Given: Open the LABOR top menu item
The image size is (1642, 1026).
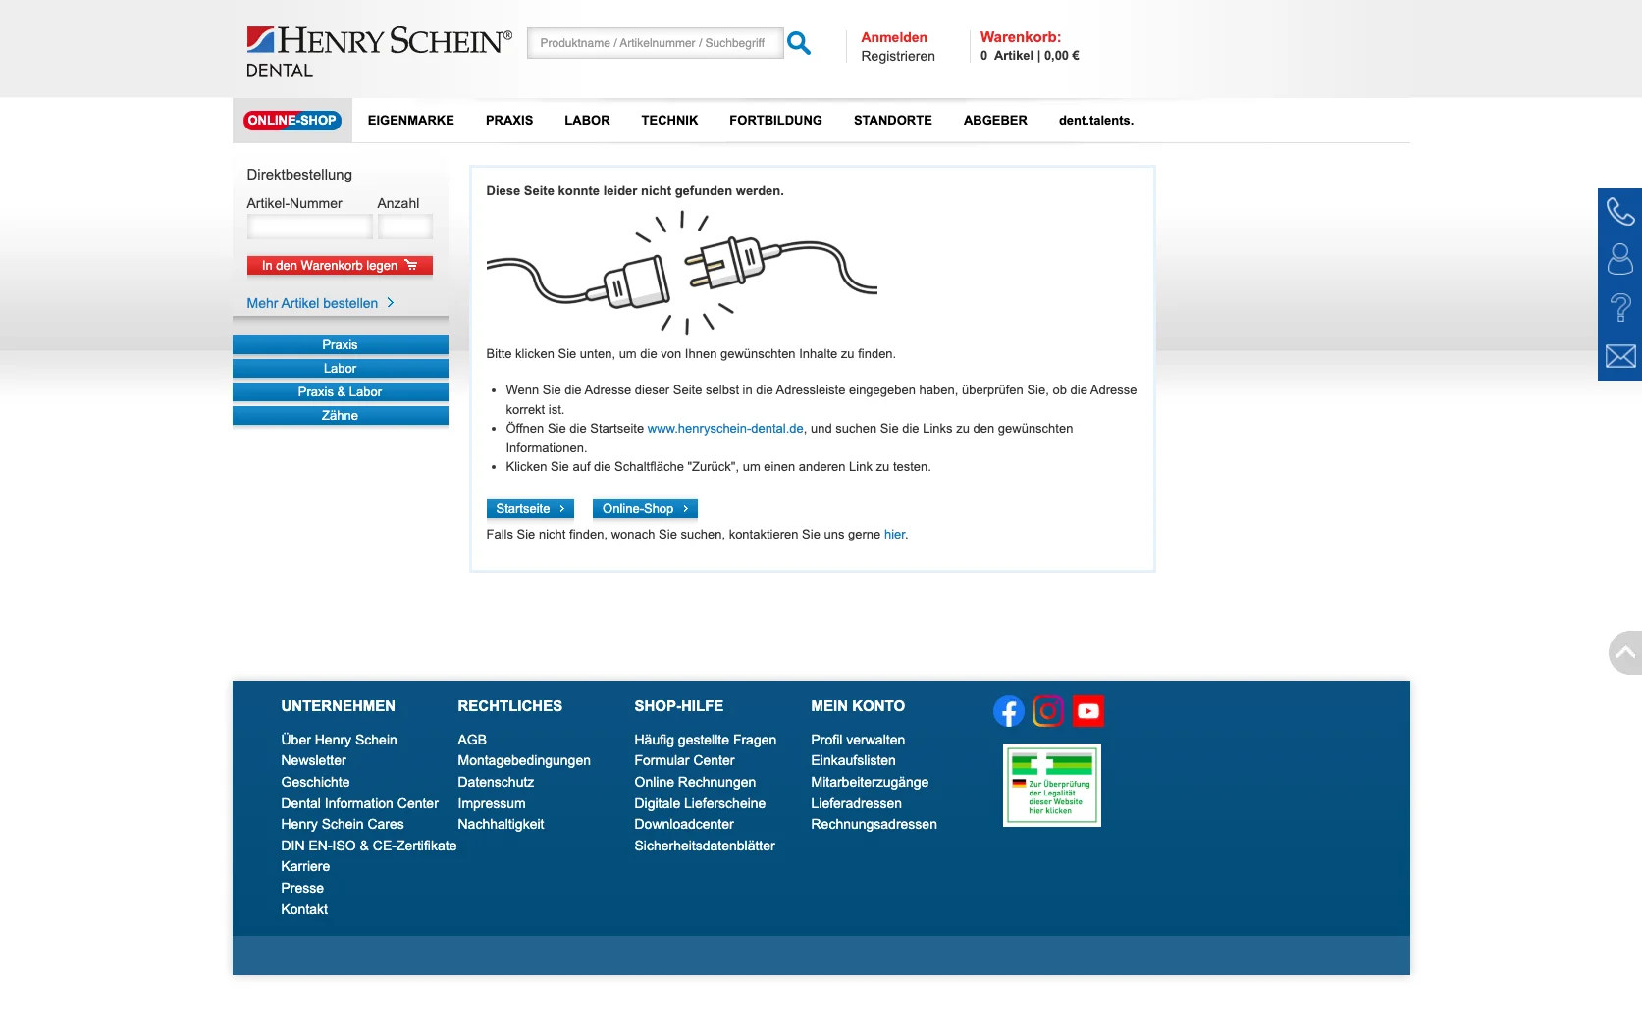Looking at the screenshot, I should (x=587, y=121).
